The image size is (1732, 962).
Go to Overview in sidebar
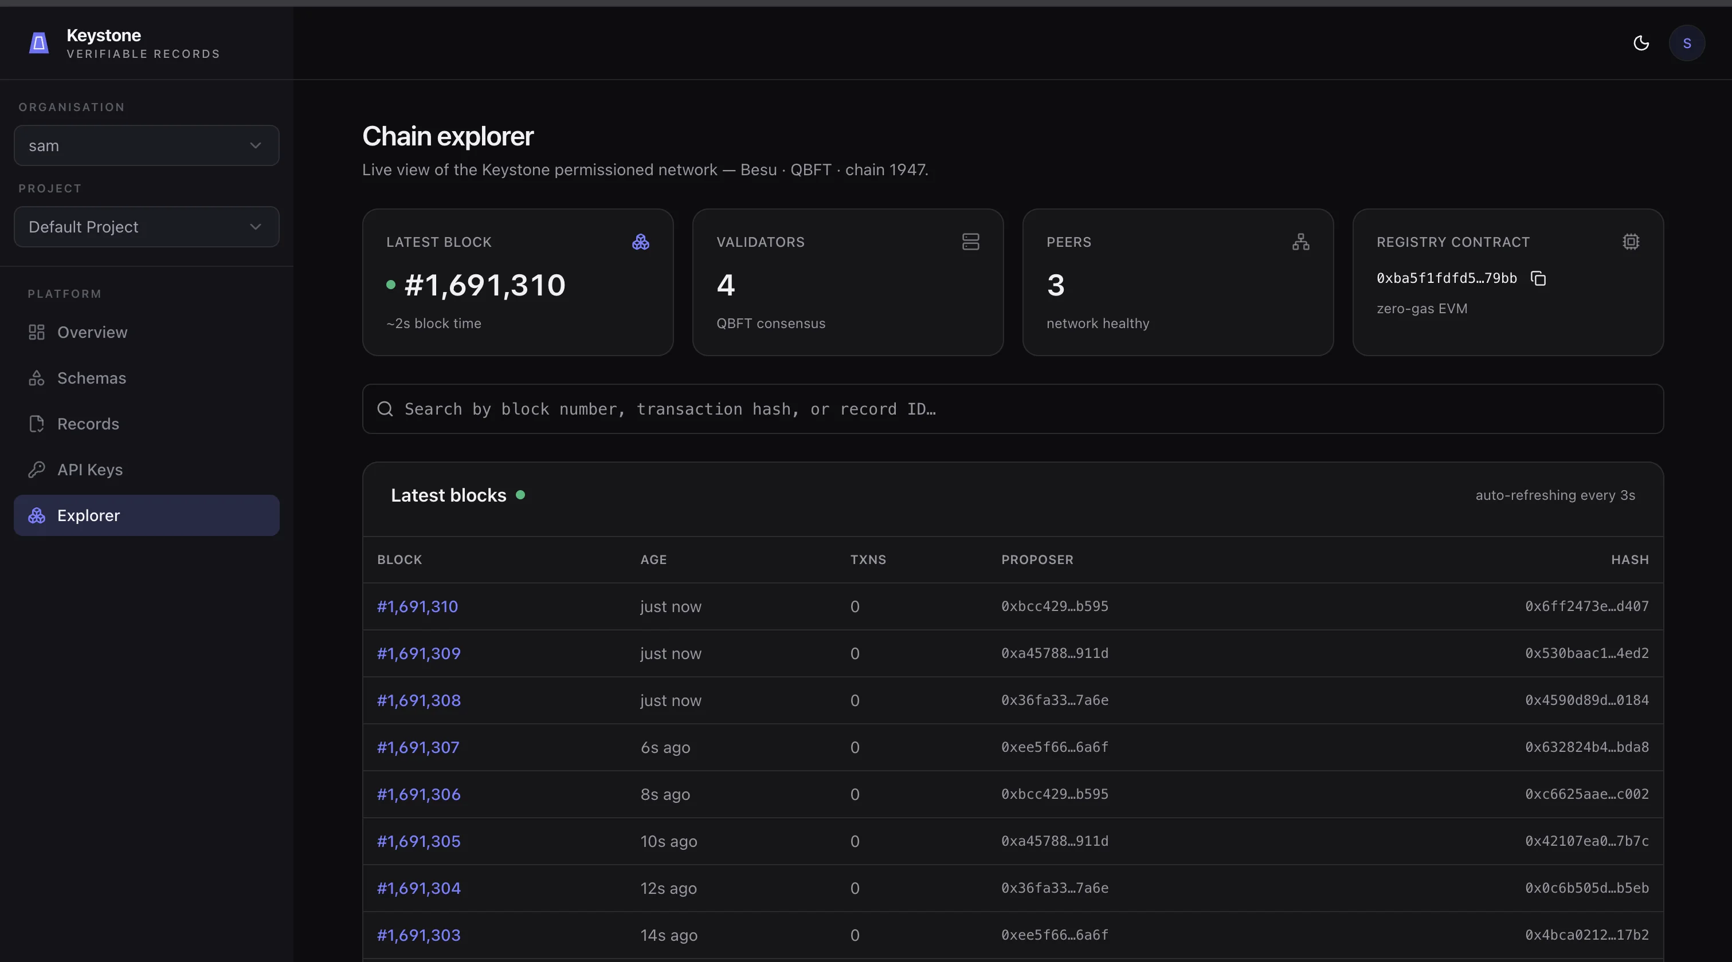click(147, 333)
